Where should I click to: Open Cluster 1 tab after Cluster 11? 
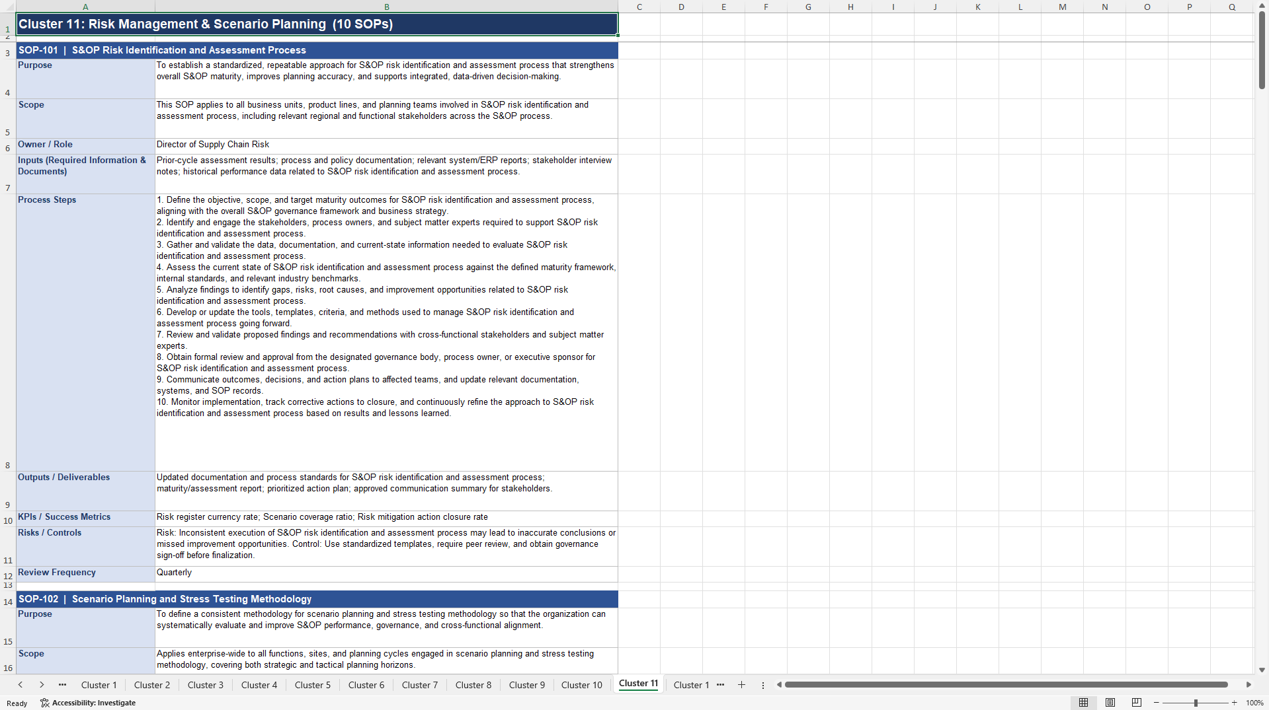pos(691,685)
